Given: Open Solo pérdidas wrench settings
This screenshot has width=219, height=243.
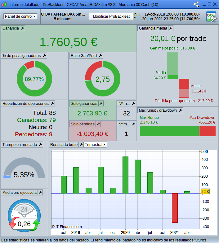Looking at the screenshot, I should (x=98, y=124).
